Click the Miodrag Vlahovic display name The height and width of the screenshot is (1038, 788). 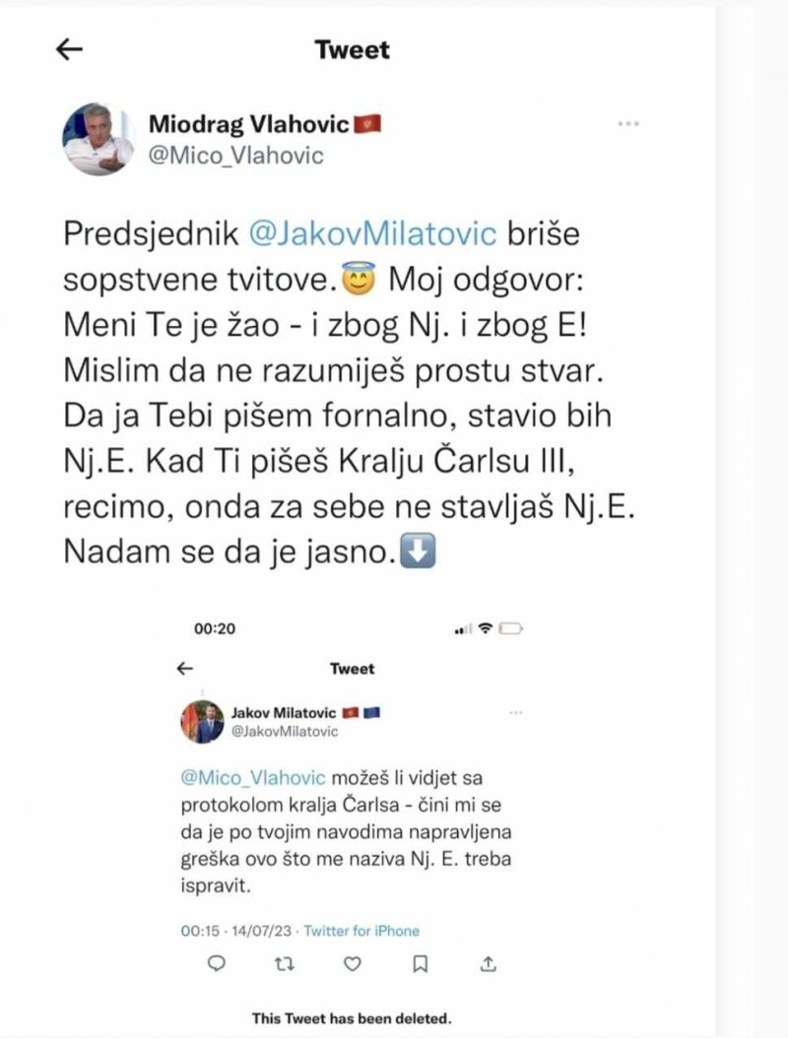point(248,124)
